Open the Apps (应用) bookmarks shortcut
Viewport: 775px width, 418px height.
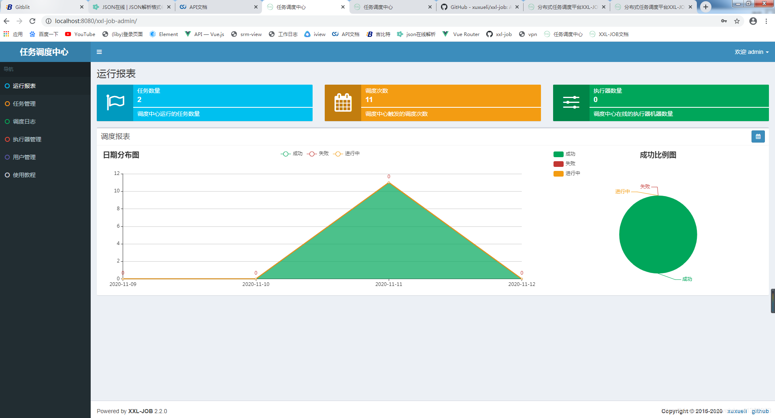point(13,34)
